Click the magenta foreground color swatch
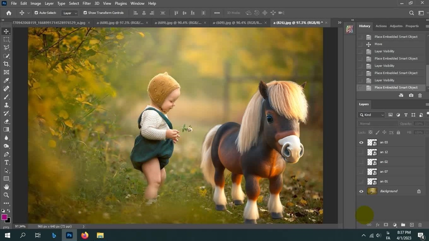This screenshot has width=429, height=241. click(x=4, y=217)
